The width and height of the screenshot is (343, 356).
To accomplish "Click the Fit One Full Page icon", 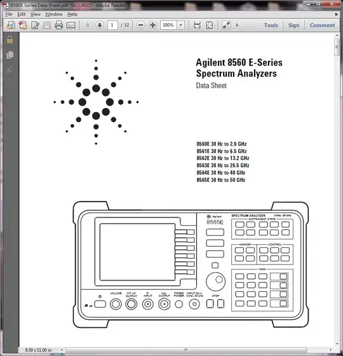I will tap(210, 25).
